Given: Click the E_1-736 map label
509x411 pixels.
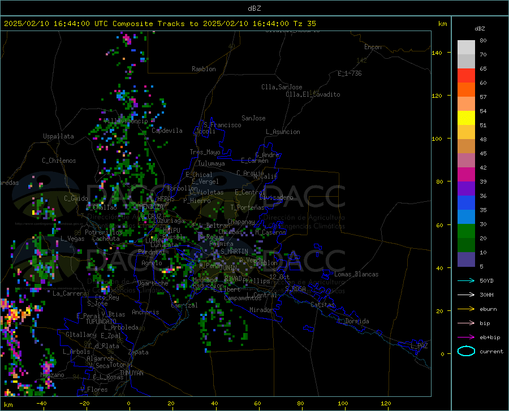Looking at the screenshot, I should (x=350, y=73).
